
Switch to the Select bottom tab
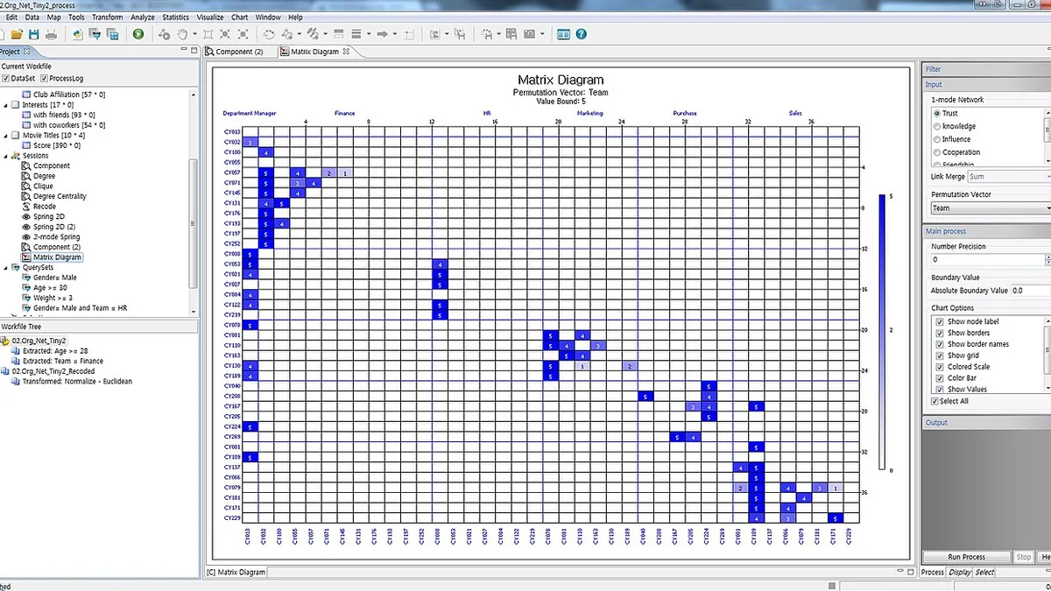click(x=984, y=573)
